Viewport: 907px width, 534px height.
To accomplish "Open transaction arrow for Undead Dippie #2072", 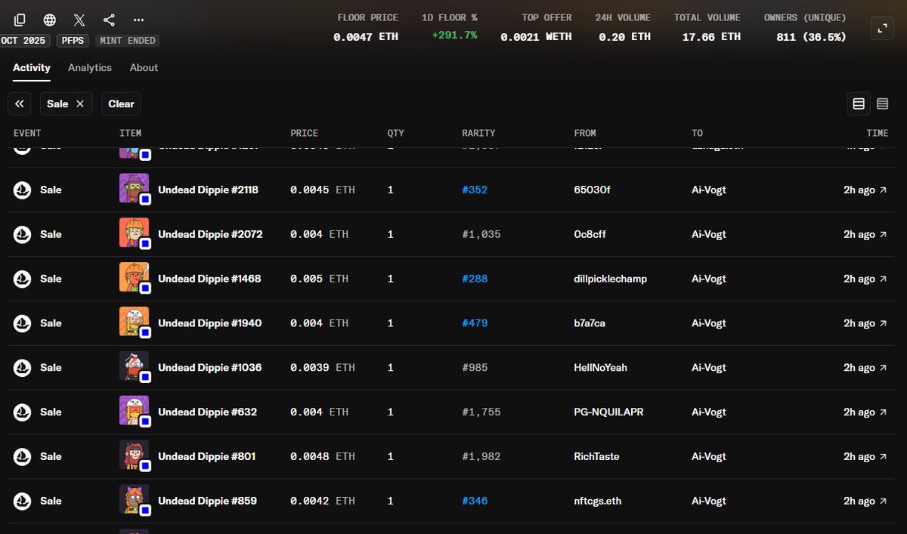I will pos(883,235).
